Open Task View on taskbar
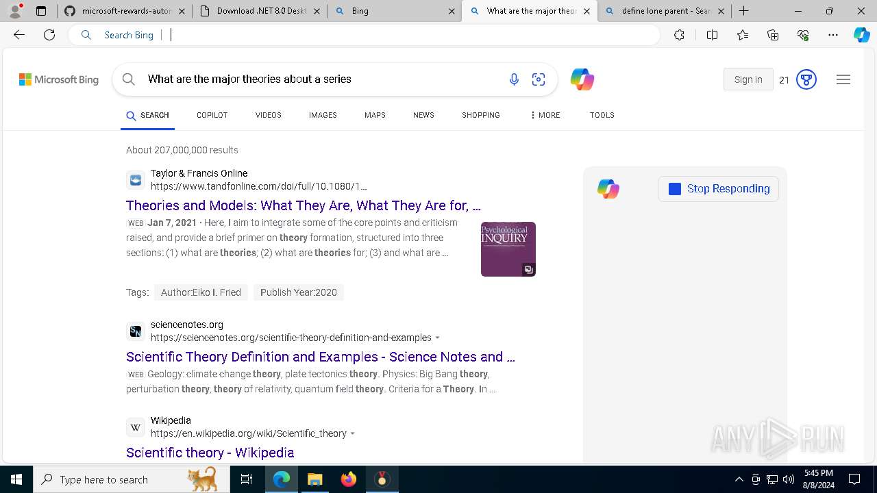 247,479
